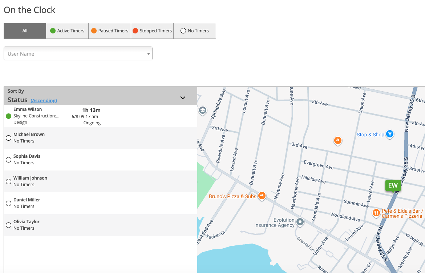
Task: Click the Ongoing timer end label
Action: coord(92,123)
